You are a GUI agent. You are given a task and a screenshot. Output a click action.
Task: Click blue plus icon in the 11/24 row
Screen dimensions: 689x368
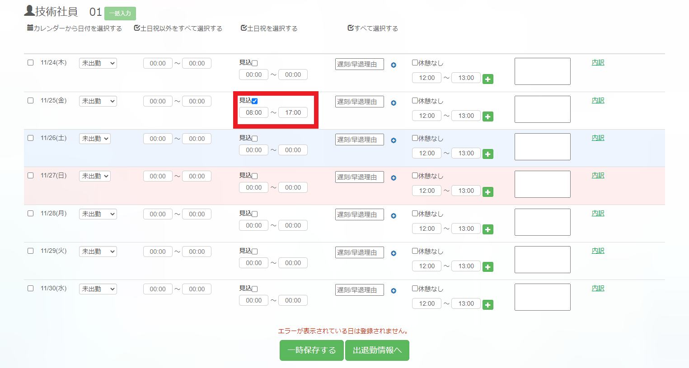click(394, 65)
